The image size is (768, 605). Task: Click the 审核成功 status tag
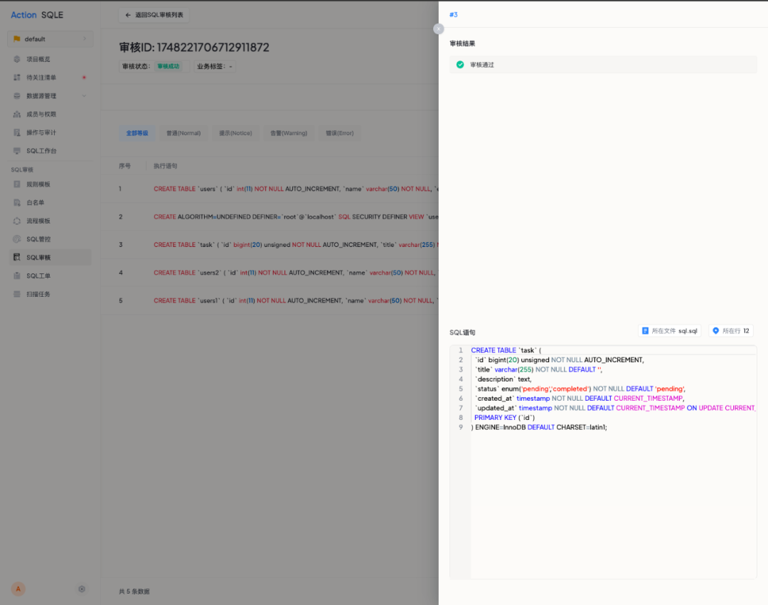point(169,67)
